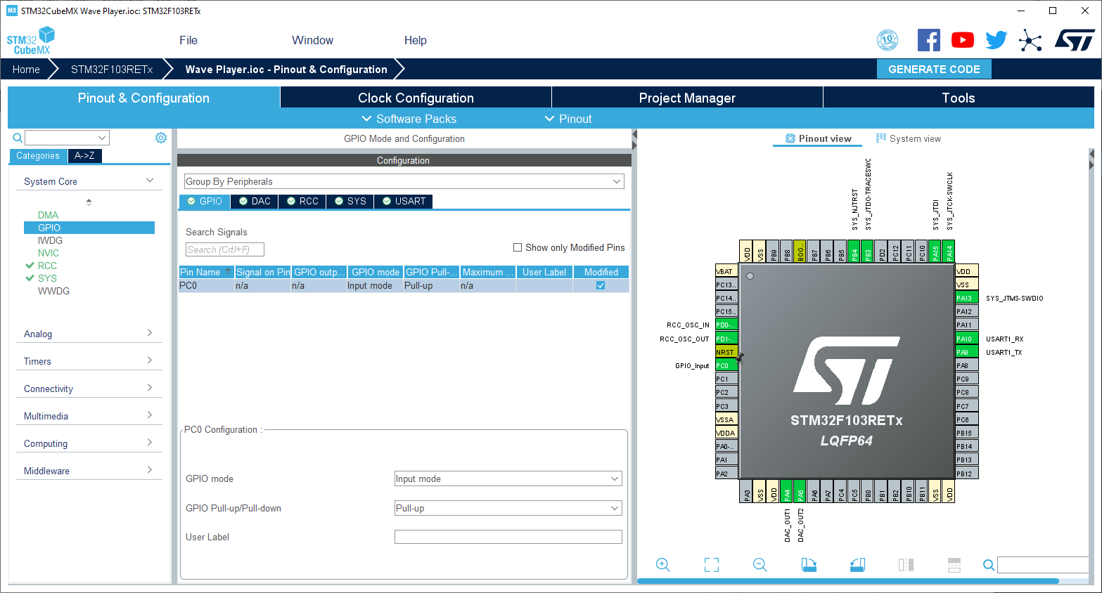Rotate the chip view clockwise
Image resolution: width=1102 pixels, height=593 pixels.
tap(809, 565)
